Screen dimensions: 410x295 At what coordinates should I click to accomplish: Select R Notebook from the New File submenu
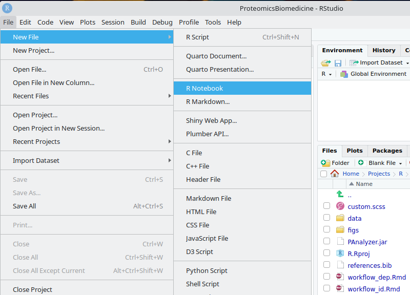click(x=204, y=89)
